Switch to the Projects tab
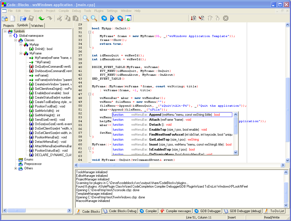The height and width of the screenshot is (221, 291). 9,26
